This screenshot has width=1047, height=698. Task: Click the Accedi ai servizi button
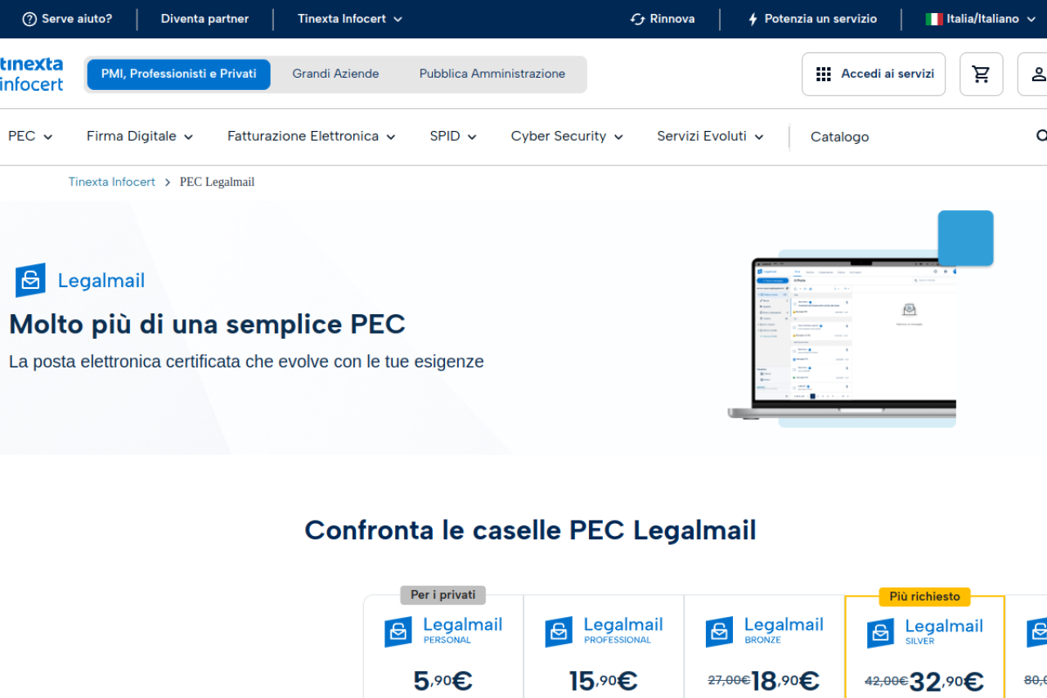874,74
